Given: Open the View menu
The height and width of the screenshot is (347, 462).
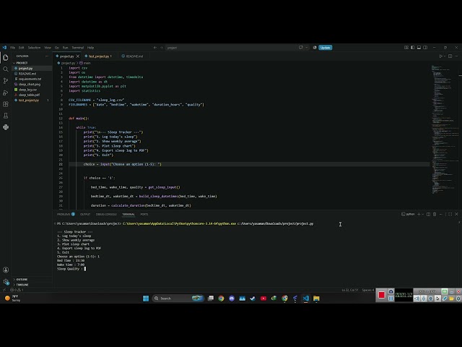Looking at the screenshot, I should coord(48,48).
